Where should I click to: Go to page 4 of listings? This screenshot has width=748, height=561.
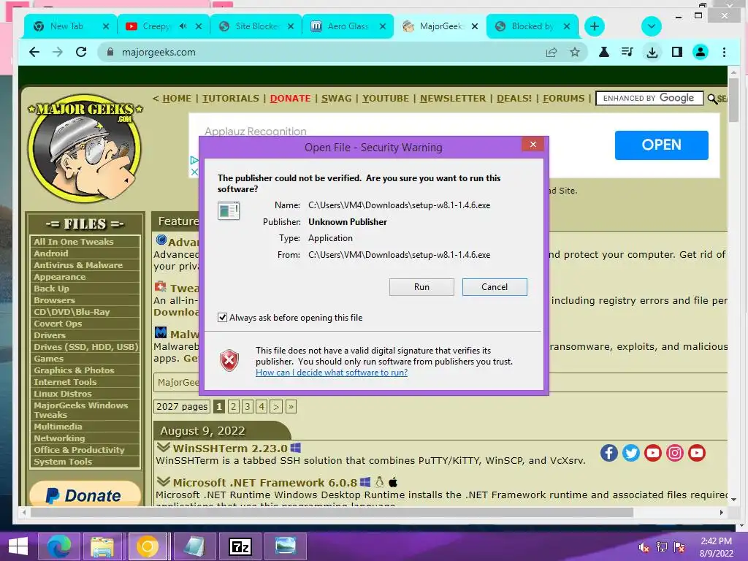point(262,406)
